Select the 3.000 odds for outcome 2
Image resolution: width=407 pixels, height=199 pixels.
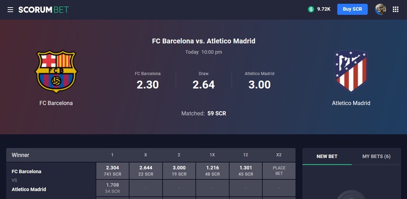pyautogui.click(x=179, y=171)
